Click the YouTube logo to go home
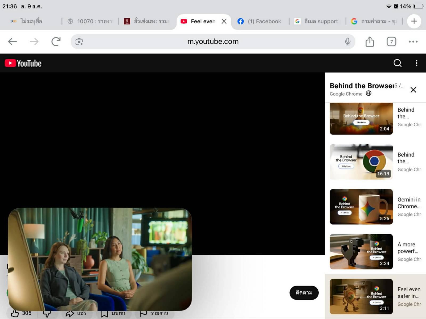This screenshot has height=319, width=426. point(23,63)
